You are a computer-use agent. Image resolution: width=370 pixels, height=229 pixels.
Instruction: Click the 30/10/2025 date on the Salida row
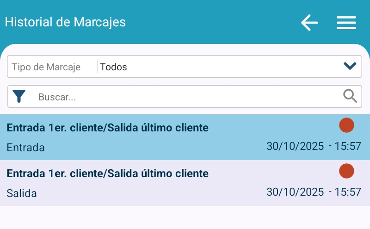[x=295, y=192]
